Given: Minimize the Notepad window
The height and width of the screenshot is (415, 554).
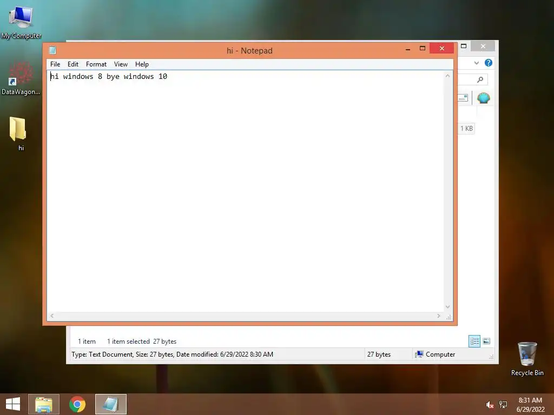Looking at the screenshot, I should (408, 49).
